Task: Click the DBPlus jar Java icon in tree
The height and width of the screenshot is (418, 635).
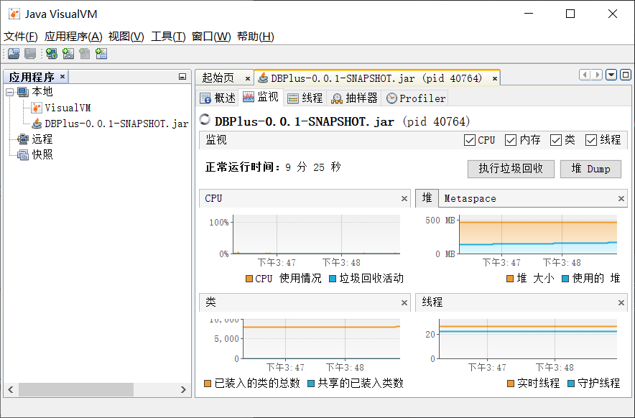Action: click(x=37, y=124)
